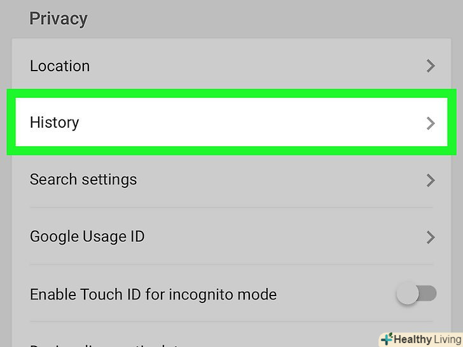The height and width of the screenshot is (347, 463).
Task: Open the History chevron arrow
Action: pyautogui.click(x=431, y=123)
